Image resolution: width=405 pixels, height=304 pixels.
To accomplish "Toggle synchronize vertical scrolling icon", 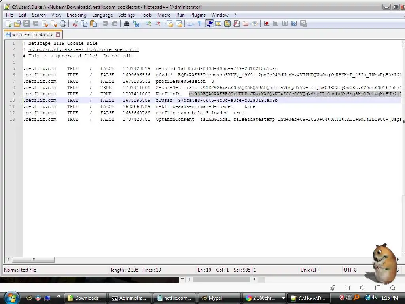I will (x=169, y=23).
